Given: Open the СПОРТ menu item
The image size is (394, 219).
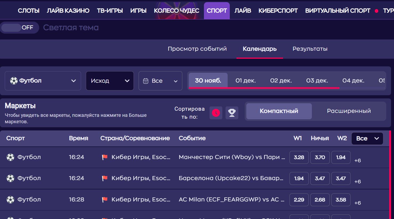Looking at the screenshot, I should (x=217, y=11).
